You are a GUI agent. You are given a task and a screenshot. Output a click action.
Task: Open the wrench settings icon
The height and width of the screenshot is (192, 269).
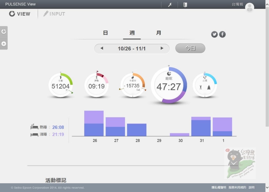pyautogui.click(x=170, y=5)
